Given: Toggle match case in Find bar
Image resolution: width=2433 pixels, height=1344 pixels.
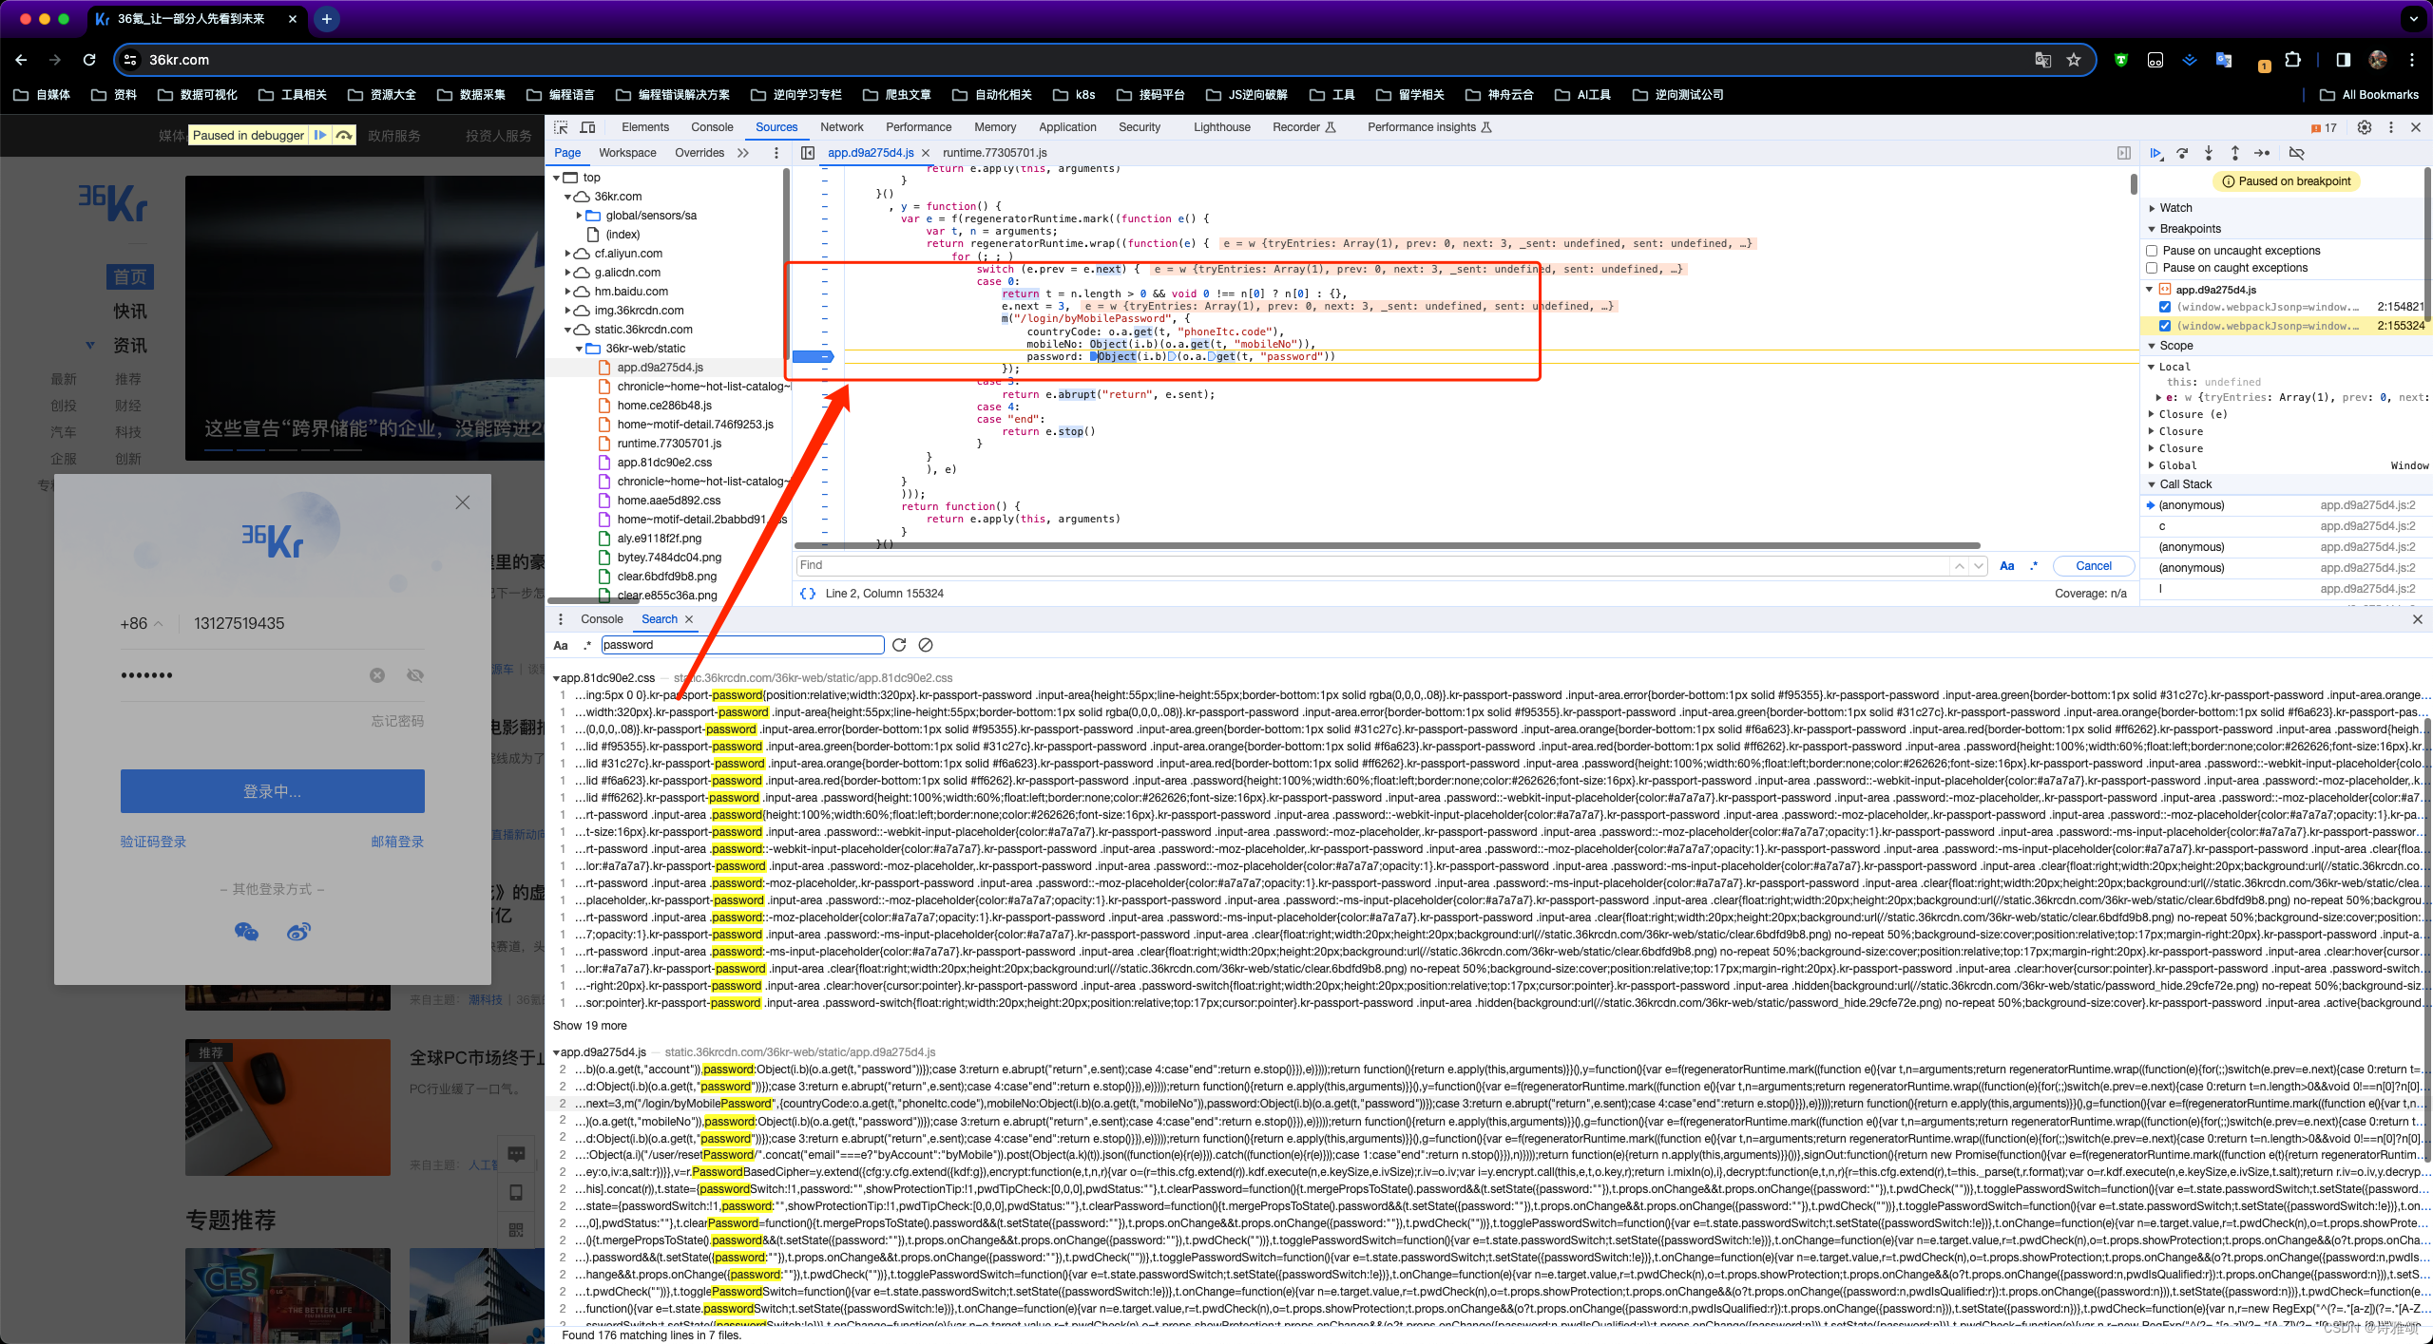Looking at the screenshot, I should pyautogui.click(x=2007, y=566).
